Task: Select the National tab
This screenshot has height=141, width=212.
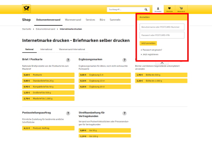Action: [29, 49]
